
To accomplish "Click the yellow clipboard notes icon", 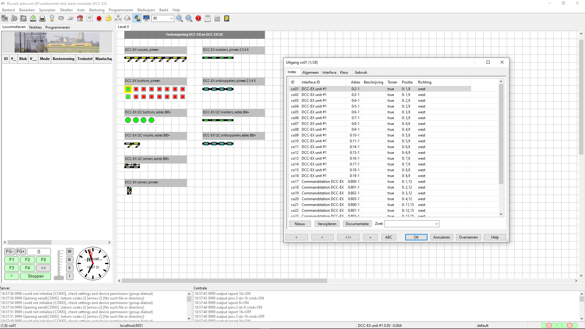I will [x=227, y=19].
